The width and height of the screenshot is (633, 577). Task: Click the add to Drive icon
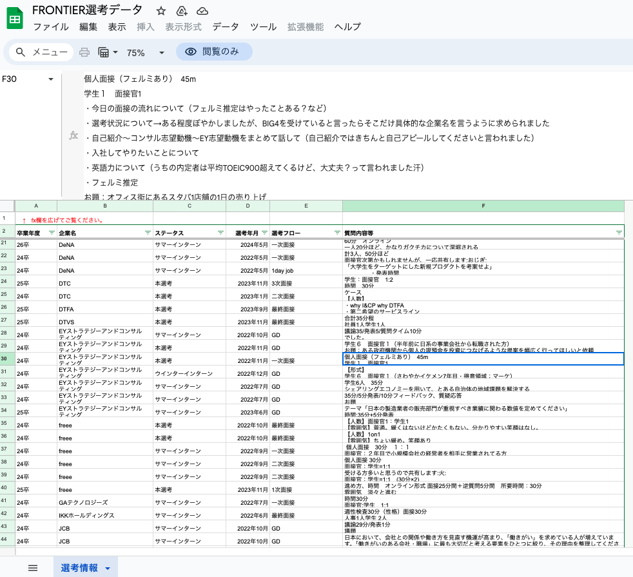182,11
